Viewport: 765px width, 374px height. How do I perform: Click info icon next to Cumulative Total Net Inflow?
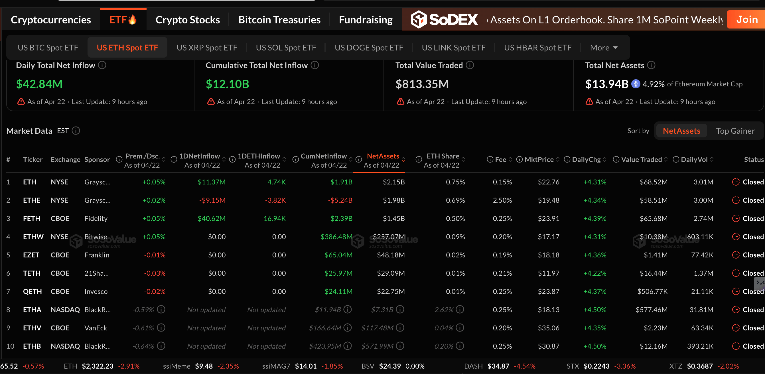pos(315,65)
